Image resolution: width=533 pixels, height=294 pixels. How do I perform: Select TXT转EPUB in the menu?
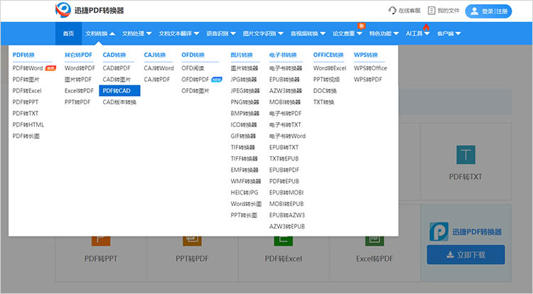coord(284,158)
